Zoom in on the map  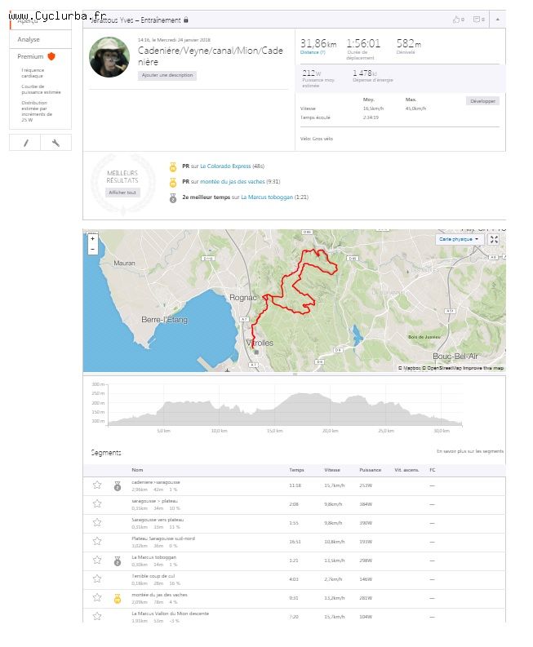click(x=92, y=239)
